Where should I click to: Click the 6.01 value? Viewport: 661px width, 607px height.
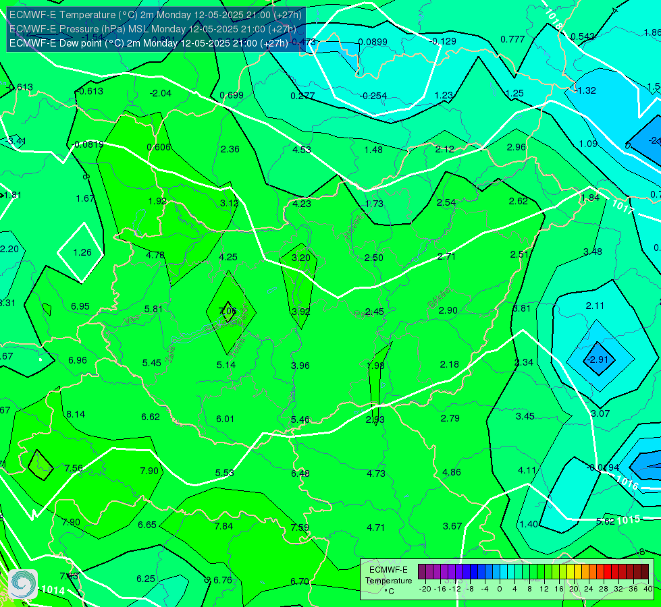tap(225, 419)
